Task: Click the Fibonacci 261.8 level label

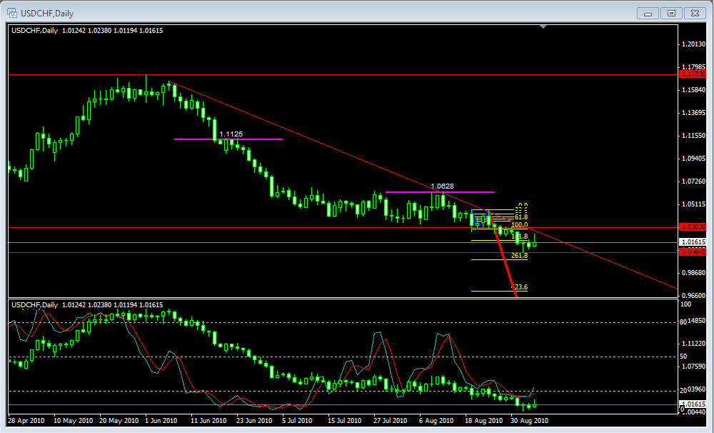Action: pos(519,256)
